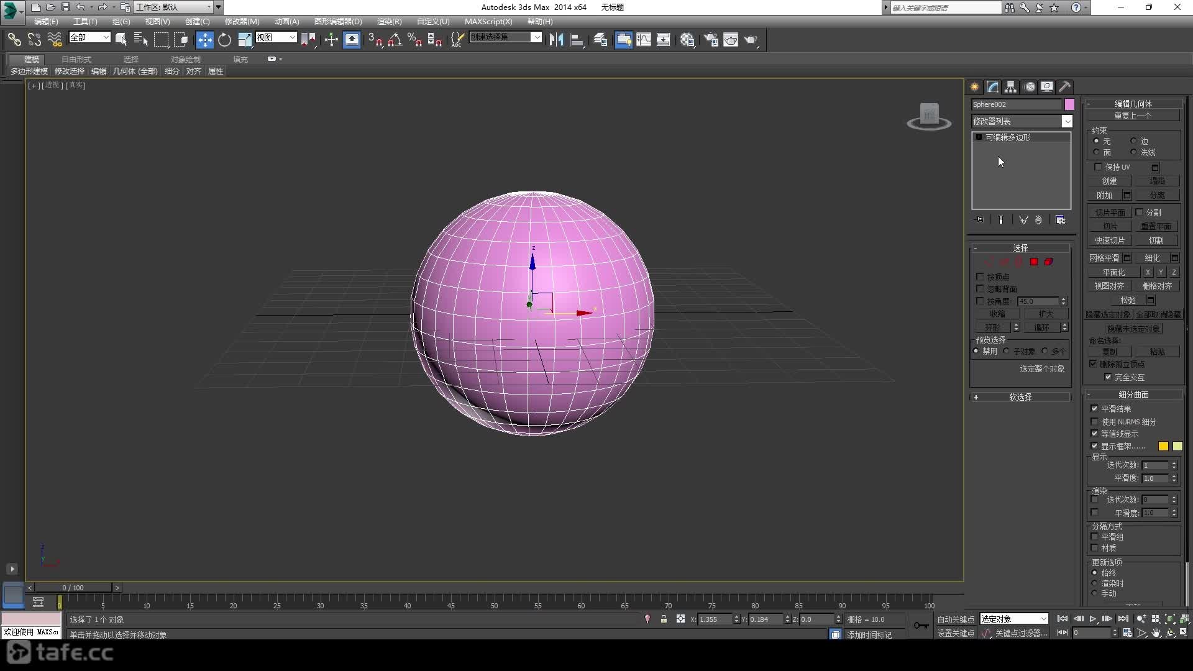1193x671 pixels.
Task: Enable the 按顶点 checkbox
Action: 980,276
